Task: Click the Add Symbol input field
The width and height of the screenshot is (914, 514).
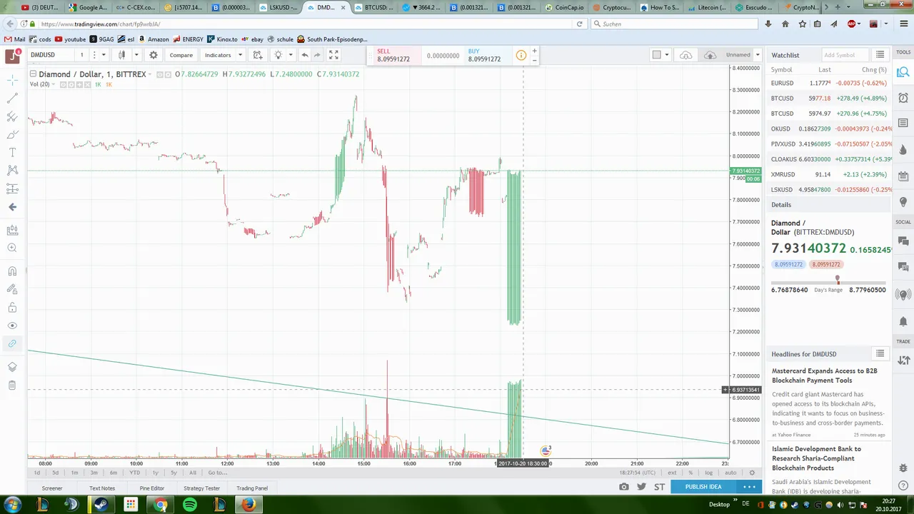Action: coord(845,55)
